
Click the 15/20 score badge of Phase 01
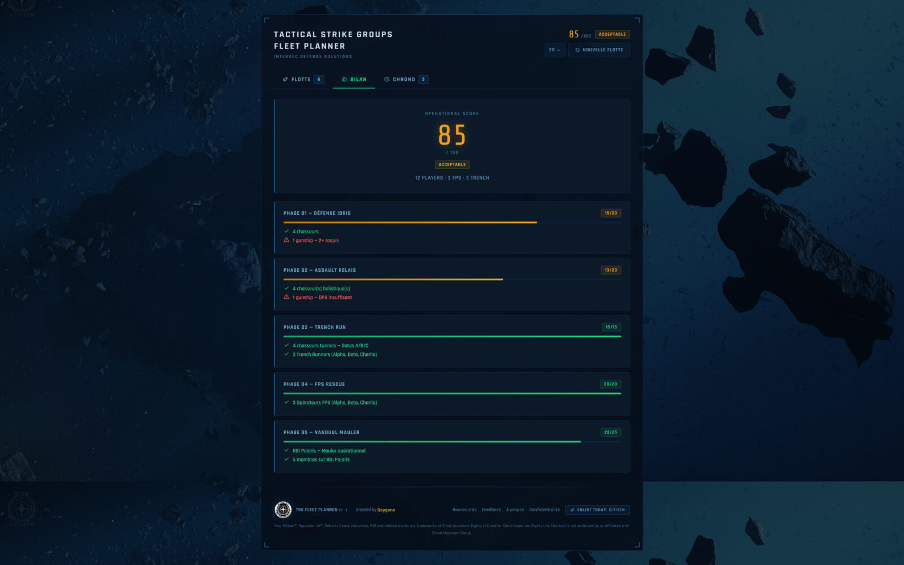611,213
